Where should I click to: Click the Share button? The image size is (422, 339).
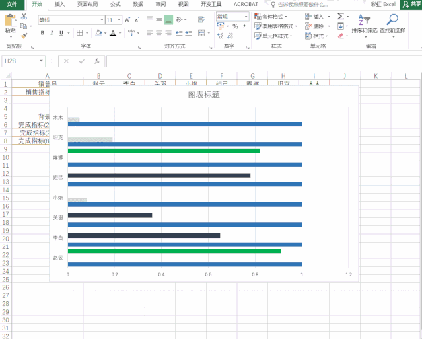(x=411, y=5)
